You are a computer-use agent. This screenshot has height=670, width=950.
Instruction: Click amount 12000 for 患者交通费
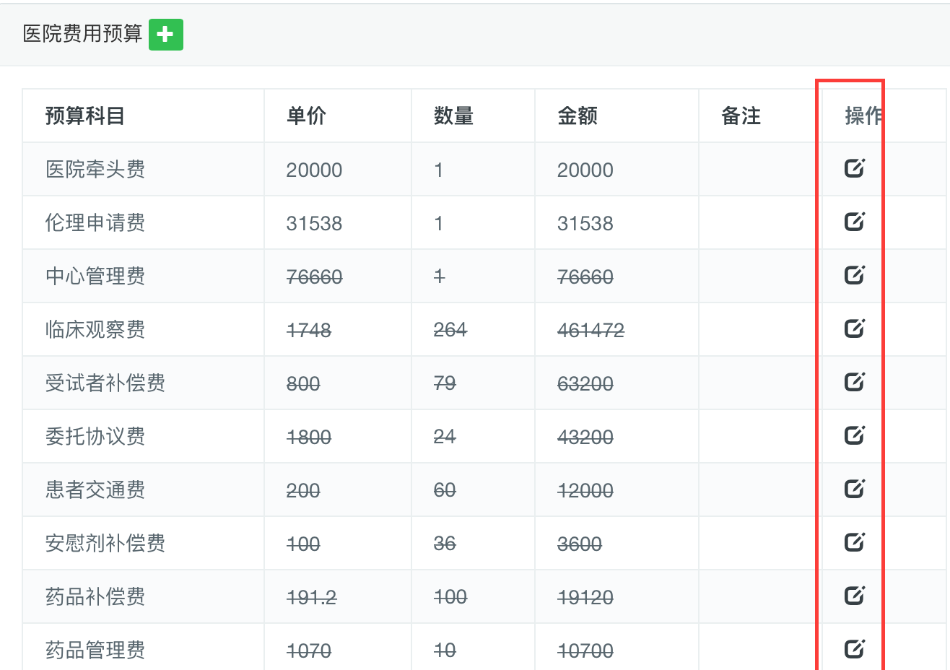tap(585, 491)
